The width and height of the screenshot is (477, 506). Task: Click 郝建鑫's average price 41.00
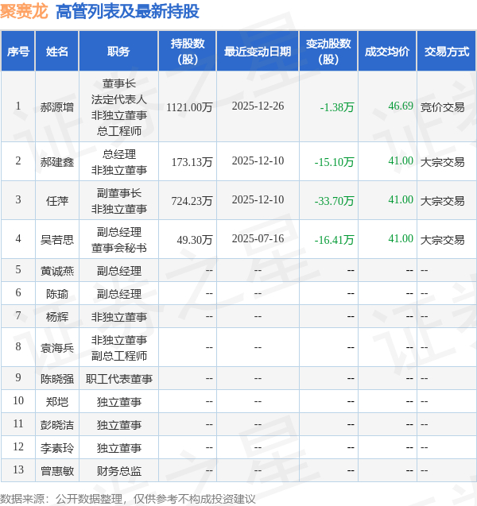(x=401, y=160)
